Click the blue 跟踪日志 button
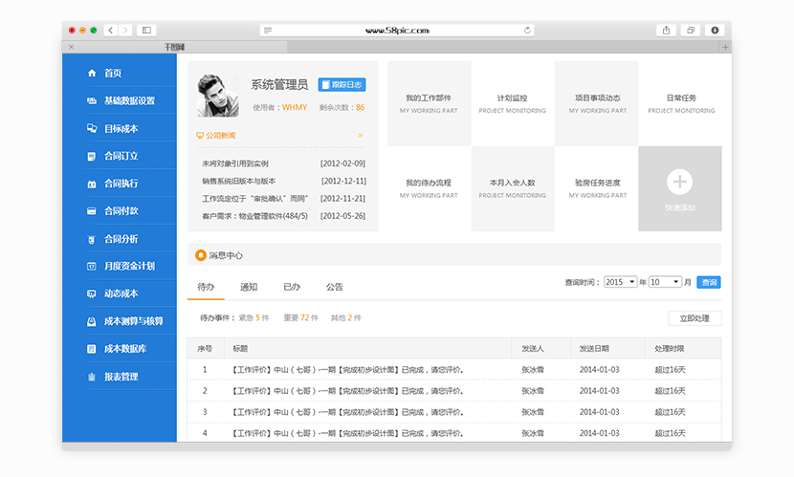794x477 pixels. coord(342,84)
